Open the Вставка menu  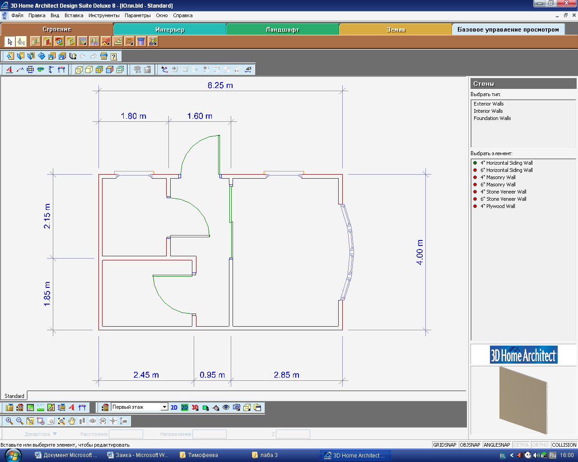[74, 15]
